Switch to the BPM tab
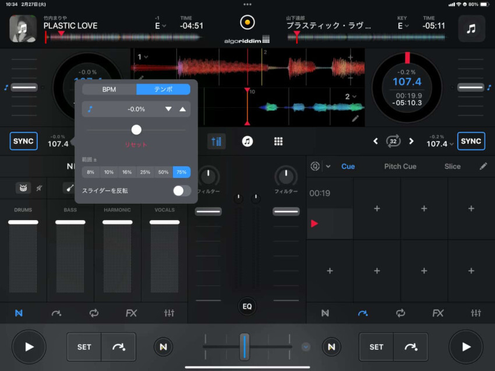495x371 pixels. (x=109, y=89)
